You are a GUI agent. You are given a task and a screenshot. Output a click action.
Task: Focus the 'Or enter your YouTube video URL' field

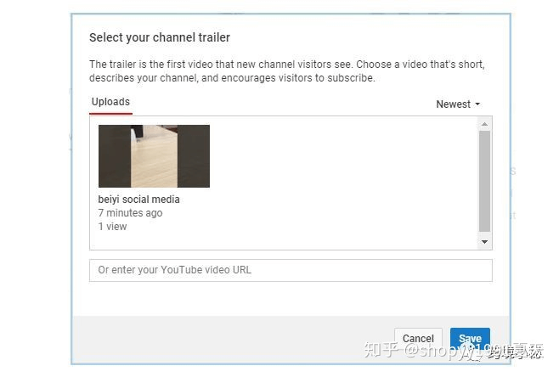(x=291, y=270)
